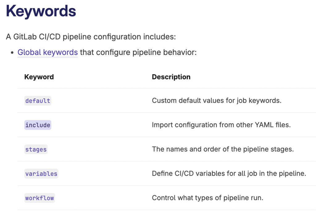The image size is (316, 214).
Task: Click the 'Control what types of pipeline run' text
Action: pos(207,198)
